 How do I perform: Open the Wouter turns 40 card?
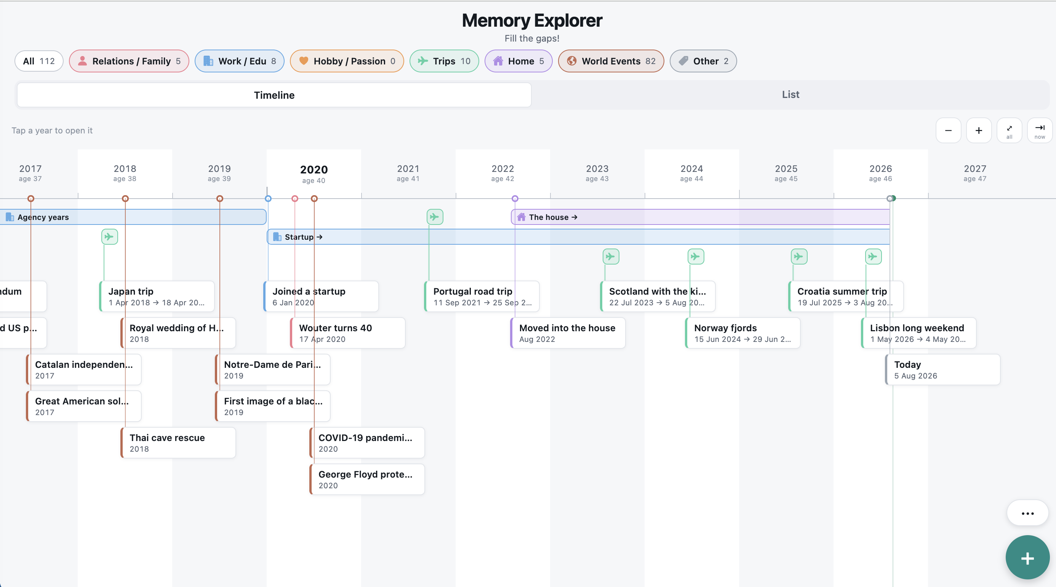tap(348, 333)
